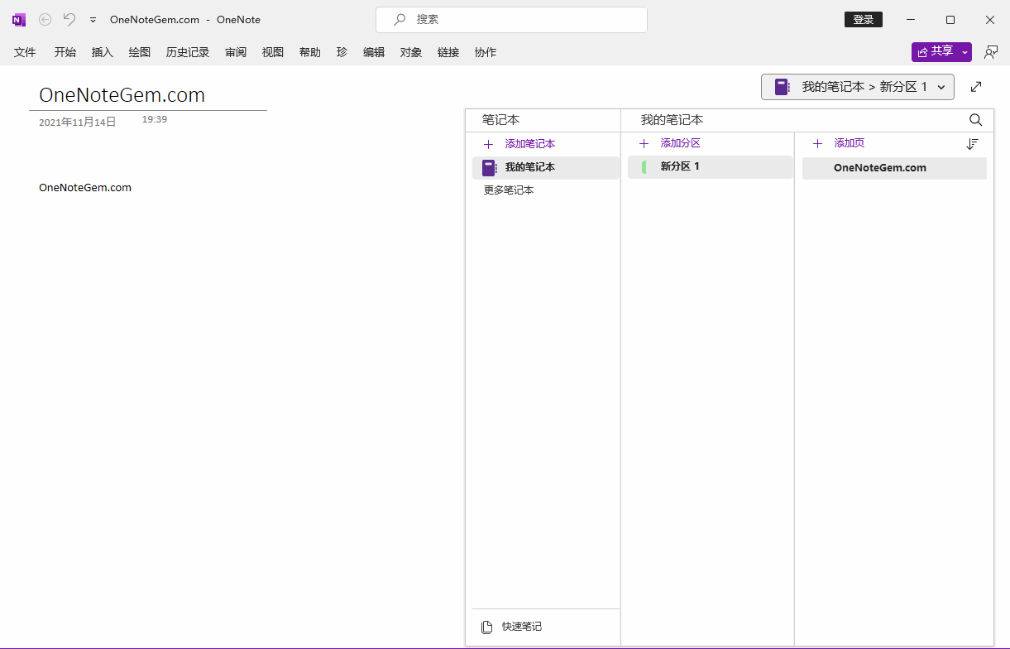Viewport: 1010px width, 649px height.
Task: Open Quick Access Toolbar customize arrow
Action: (93, 20)
